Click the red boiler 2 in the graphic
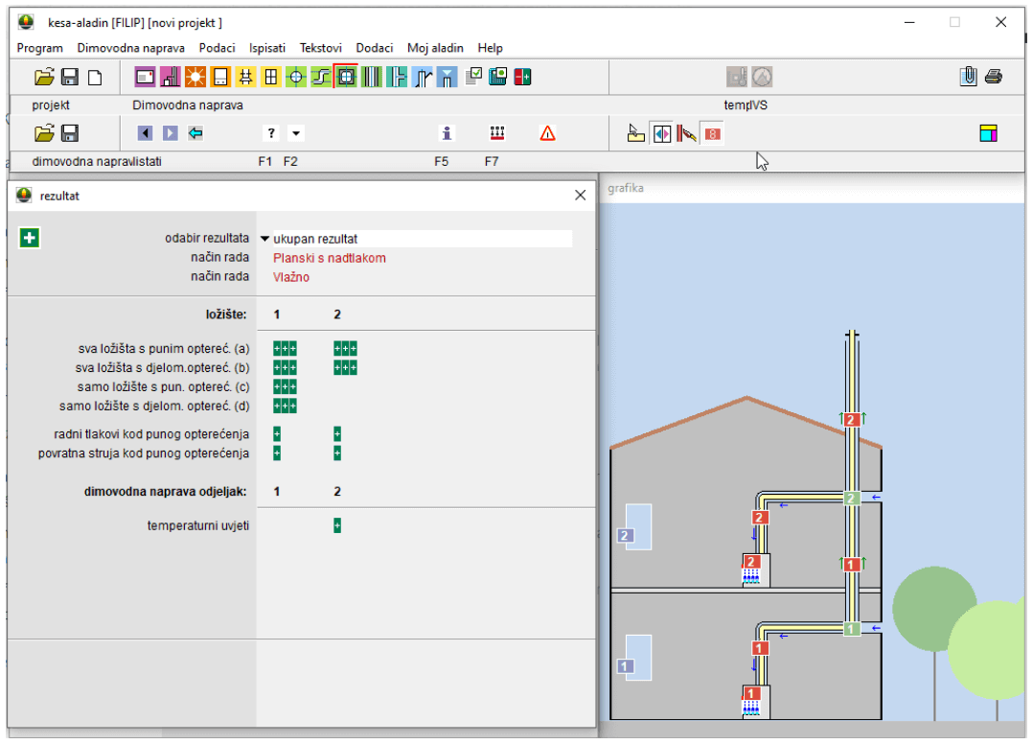 [752, 562]
